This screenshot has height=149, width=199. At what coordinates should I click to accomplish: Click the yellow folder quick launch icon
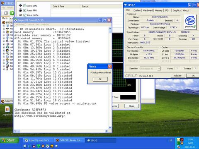point(52,146)
